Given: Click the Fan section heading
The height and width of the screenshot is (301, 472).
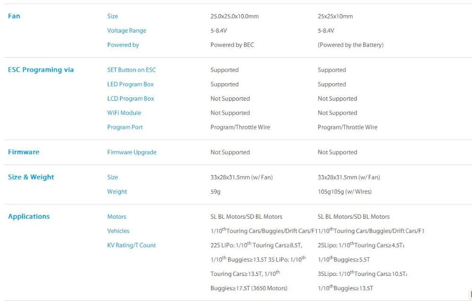Looking at the screenshot, I should (14, 16).
